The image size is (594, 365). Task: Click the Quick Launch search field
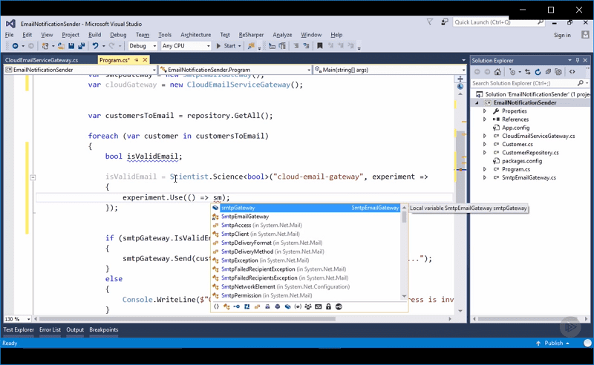coord(498,22)
